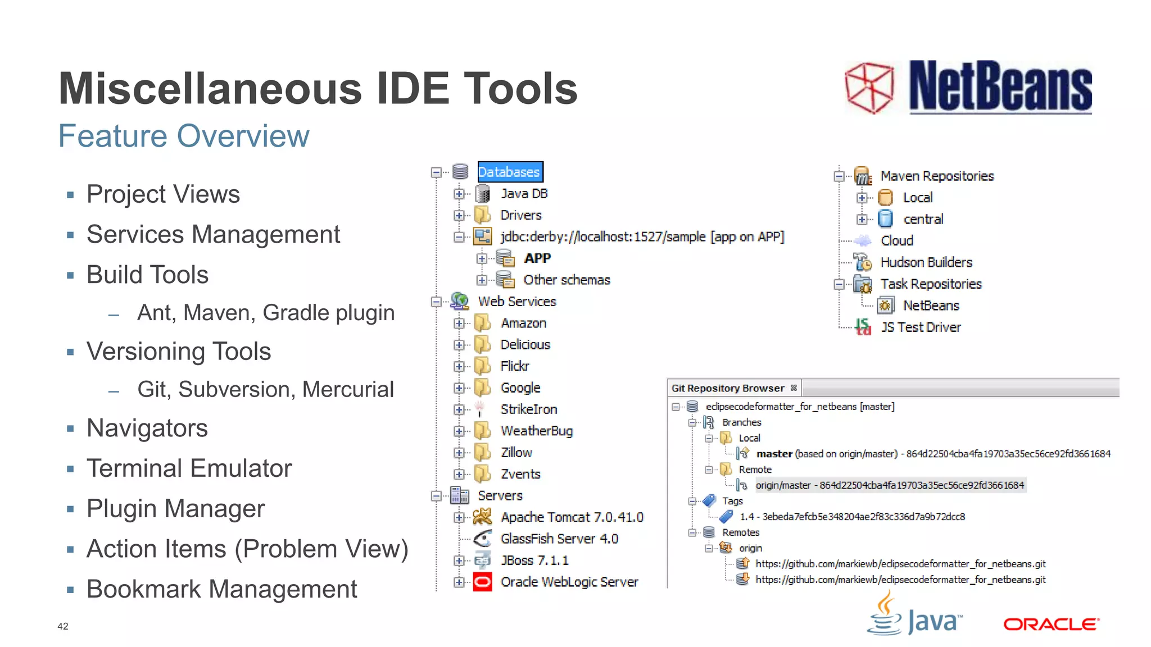Image resolution: width=1151 pixels, height=647 pixels.
Task: Click the Project Views bullet text
Action: pos(163,194)
